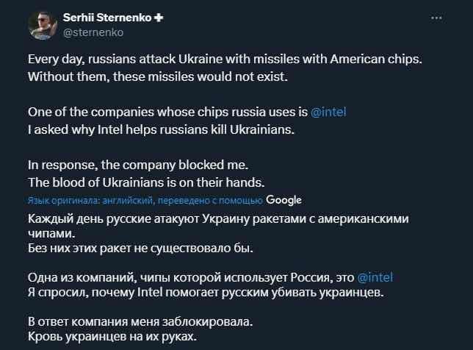Click the Google logo in translation note
Viewport: 473px width, 350px height.
pyautogui.click(x=284, y=200)
